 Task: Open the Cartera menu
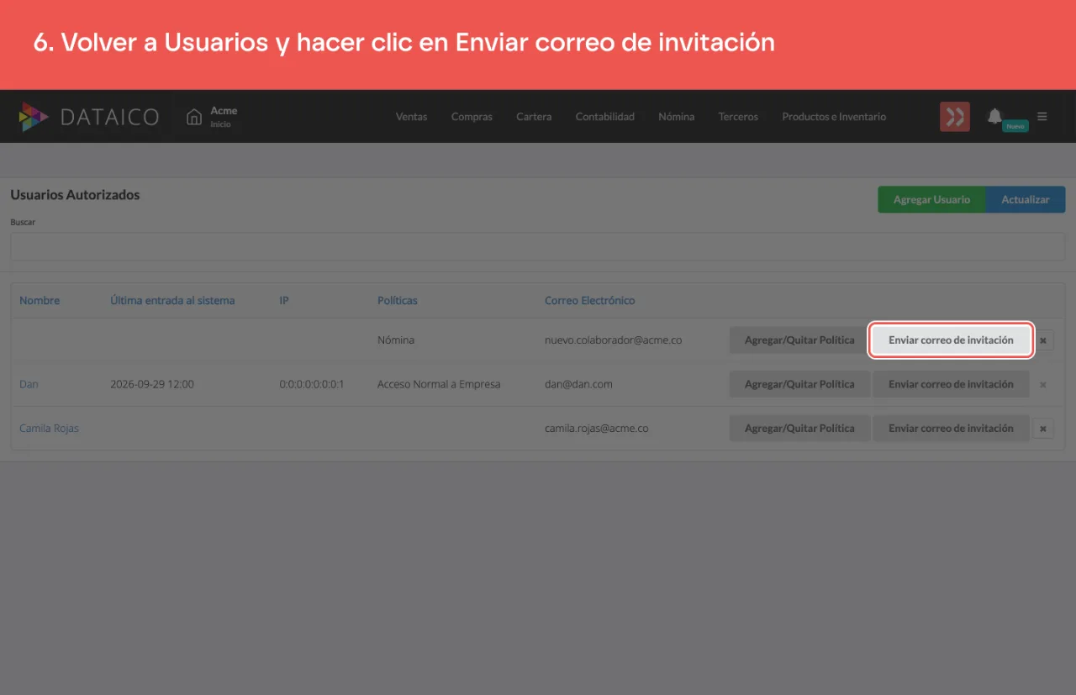(x=534, y=117)
